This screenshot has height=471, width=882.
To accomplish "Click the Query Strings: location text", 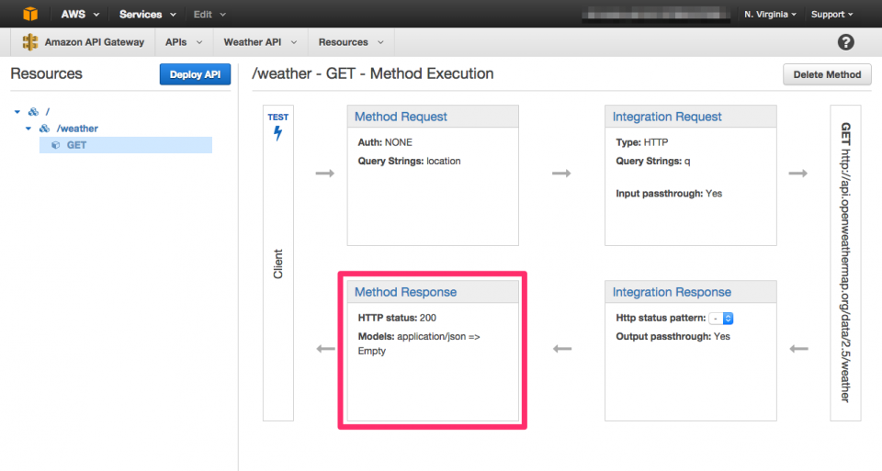I will 409,161.
